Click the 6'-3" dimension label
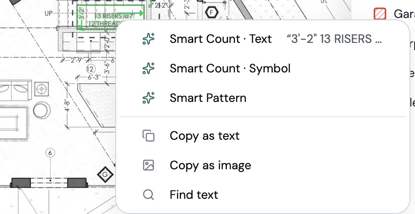Viewport: 415px width, 214px height. (x=94, y=77)
